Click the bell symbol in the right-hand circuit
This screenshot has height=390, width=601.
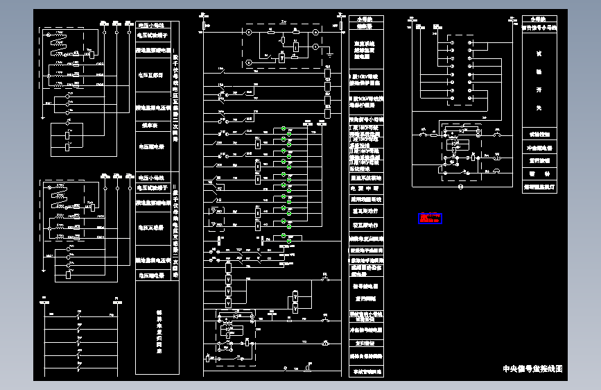496,171
